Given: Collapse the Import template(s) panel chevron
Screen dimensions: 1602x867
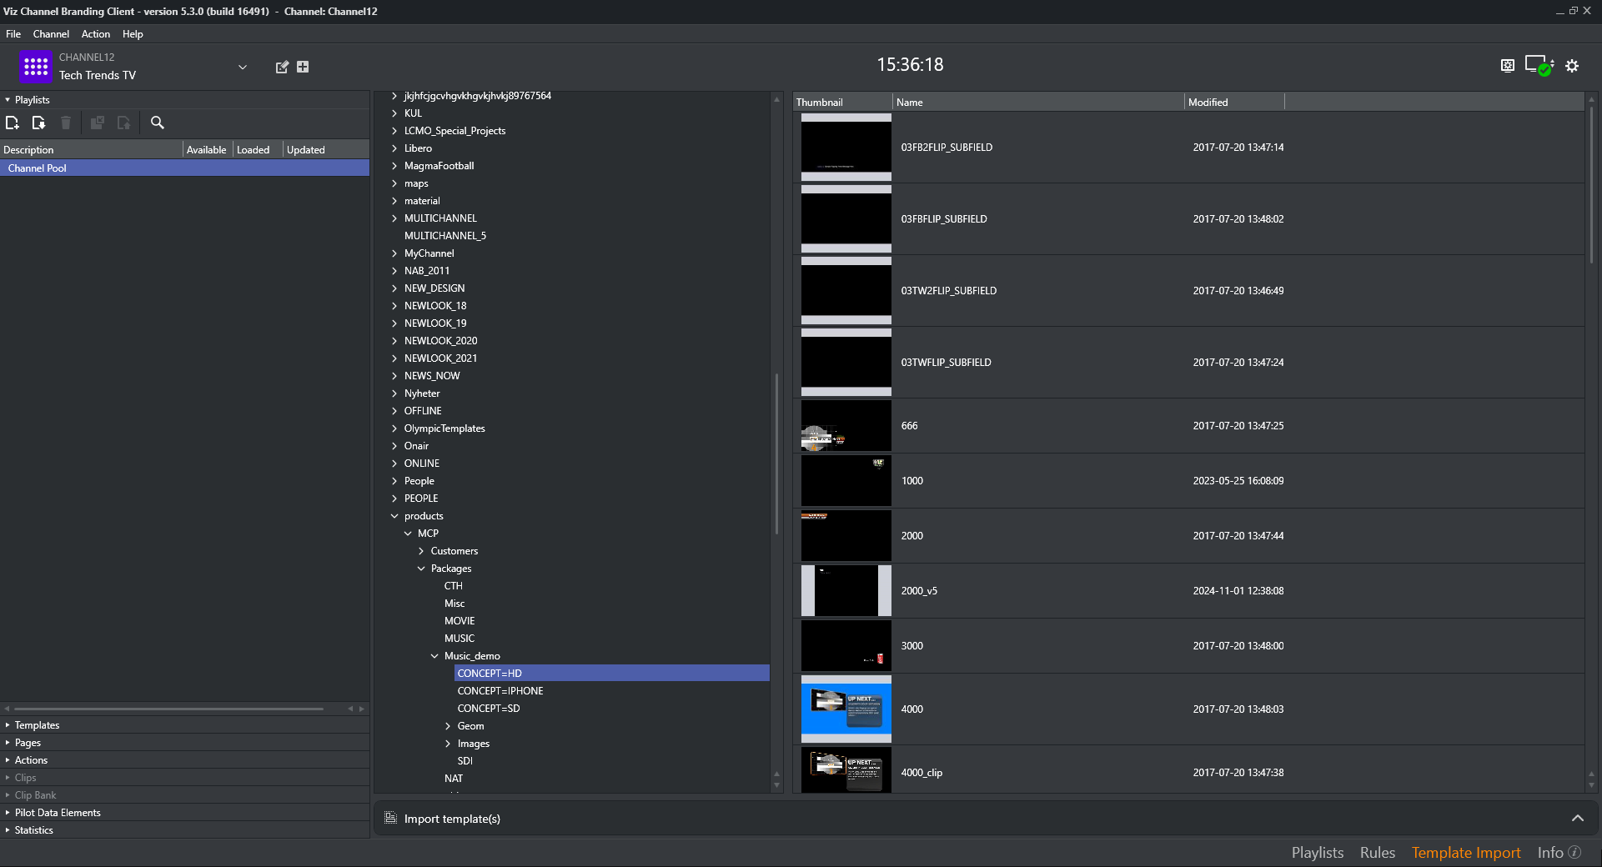Looking at the screenshot, I should 1577,819.
